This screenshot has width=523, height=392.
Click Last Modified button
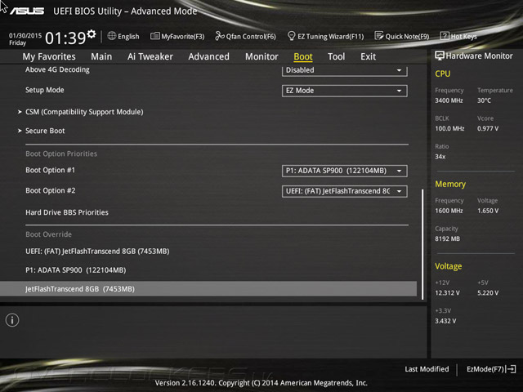click(427, 369)
